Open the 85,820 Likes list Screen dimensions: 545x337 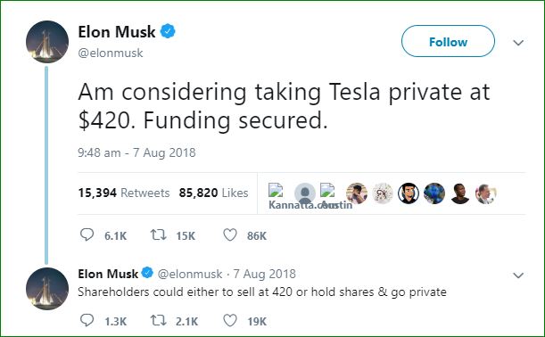pos(213,193)
